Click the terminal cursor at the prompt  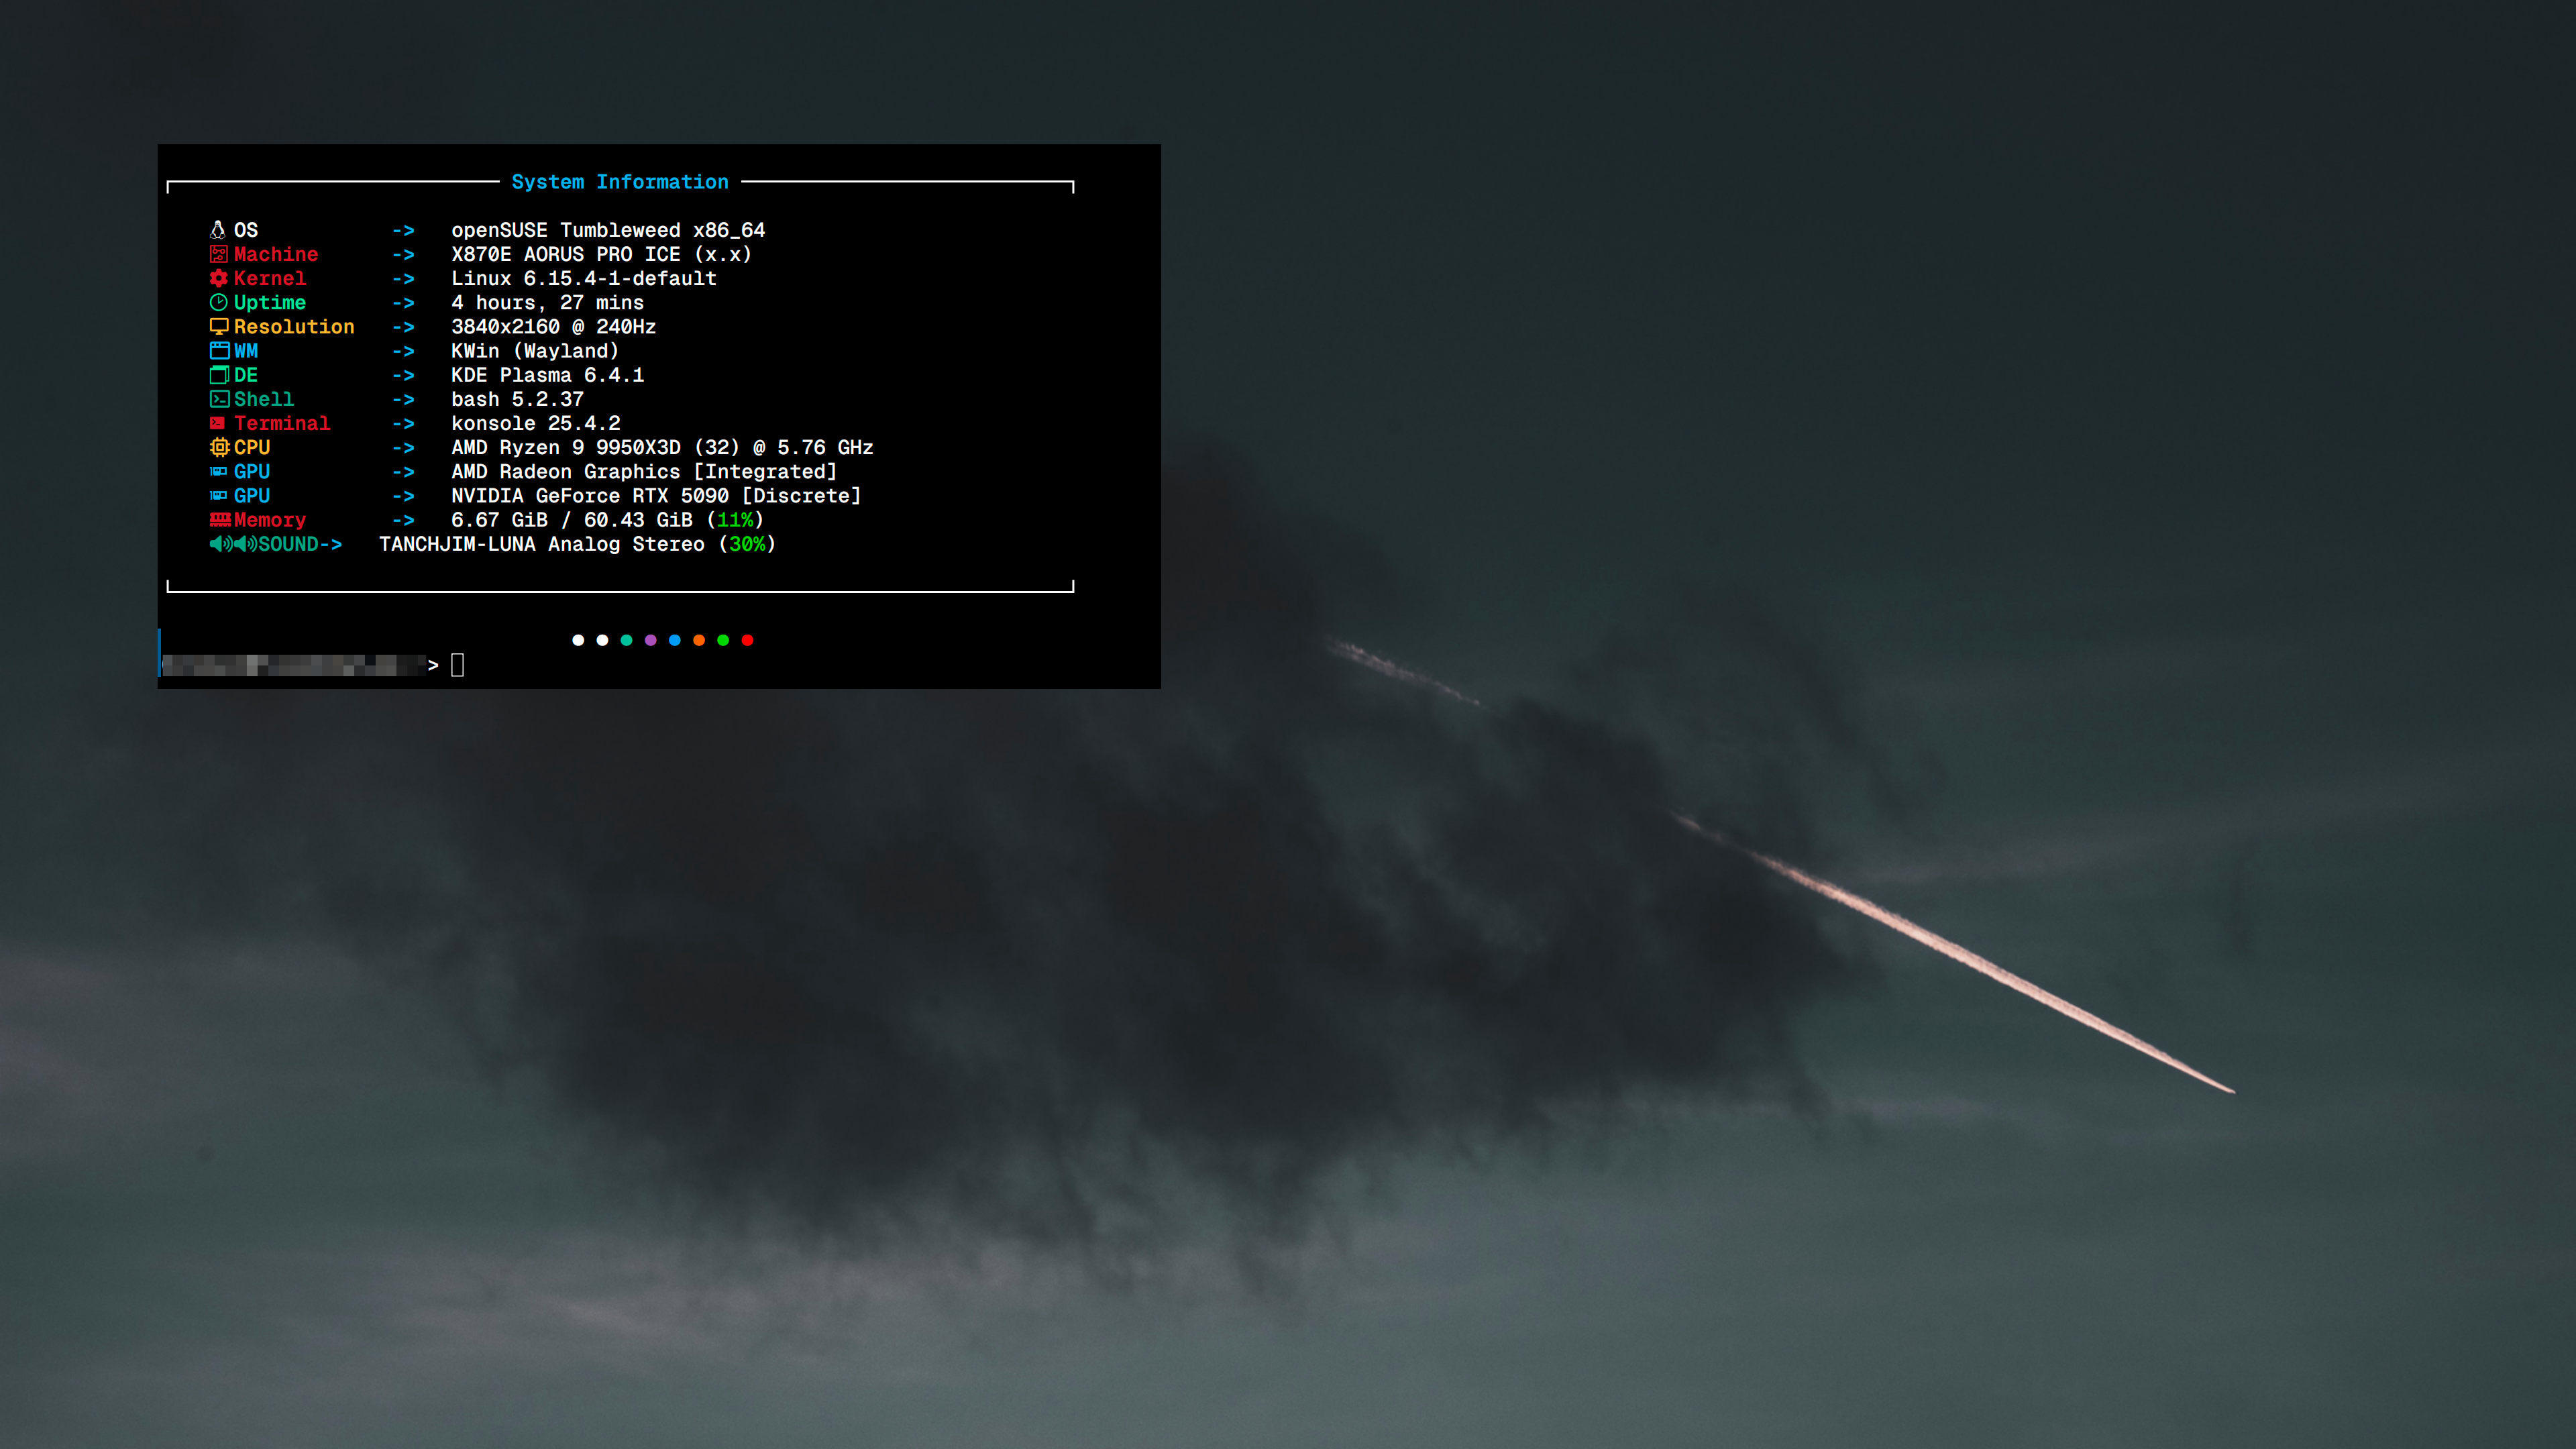(458, 665)
